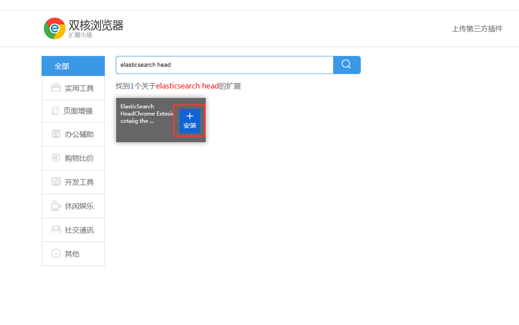Click the ElasticSearch Head extension description

[x=147, y=114]
